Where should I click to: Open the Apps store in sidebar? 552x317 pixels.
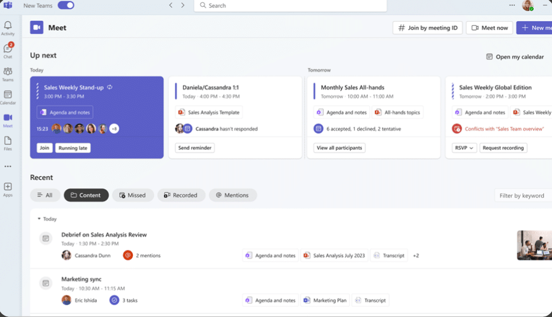8,189
